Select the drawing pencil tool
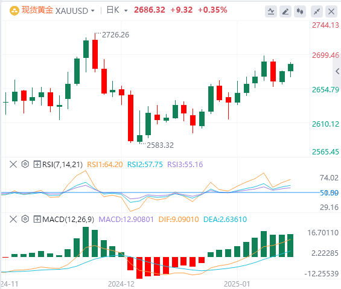 [x=285, y=11]
